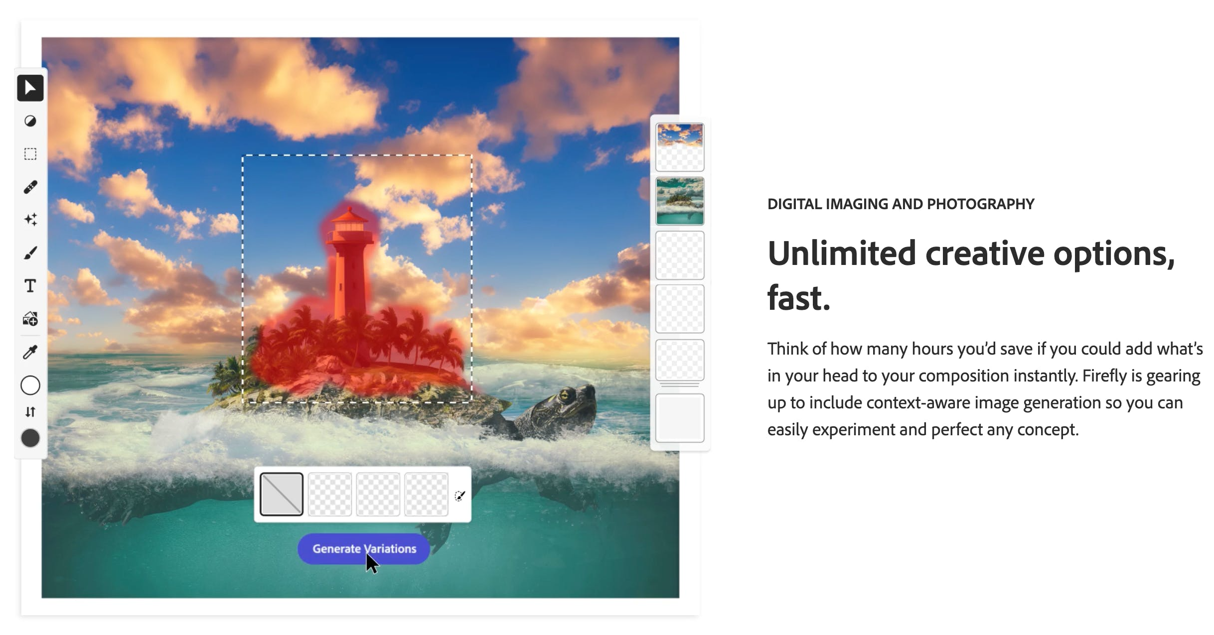Select the turtle island layer thumbnail
This screenshot has height=635, width=1214.
pos(680,201)
